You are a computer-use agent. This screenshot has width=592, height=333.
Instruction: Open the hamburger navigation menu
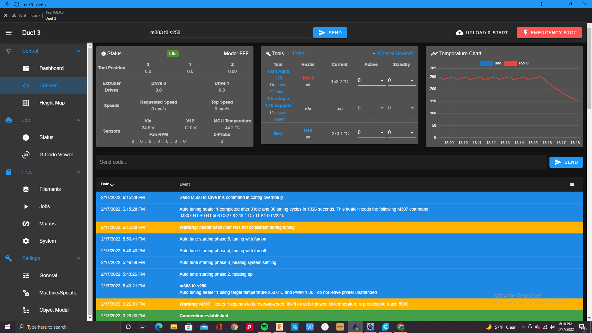pyautogui.click(x=9, y=33)
